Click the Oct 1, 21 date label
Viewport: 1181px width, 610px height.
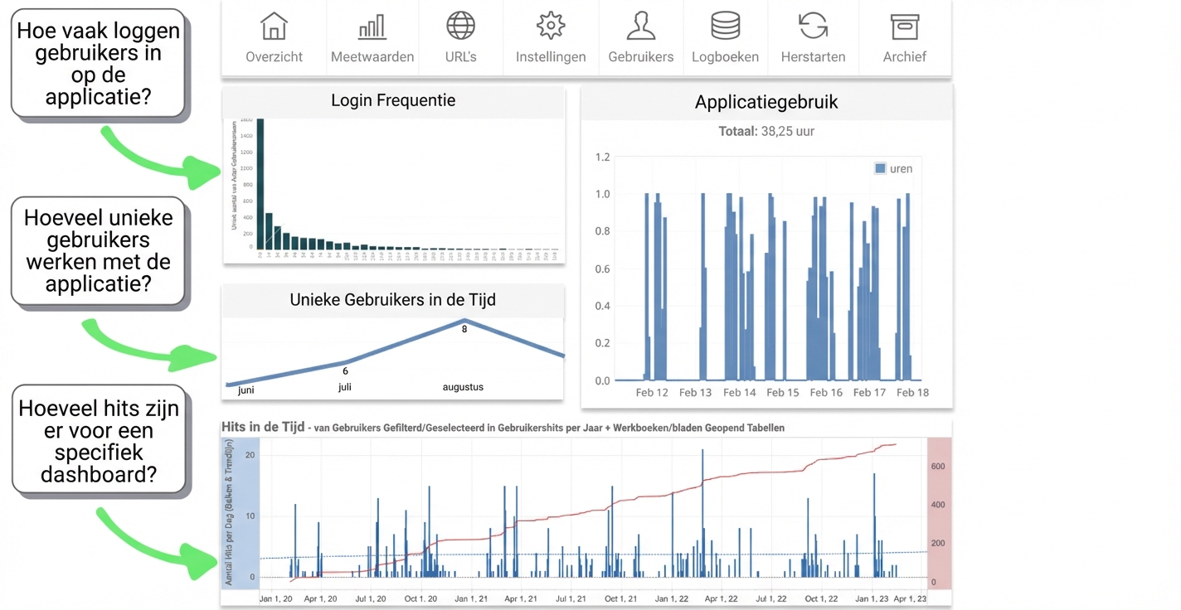[x=621, y=598]
